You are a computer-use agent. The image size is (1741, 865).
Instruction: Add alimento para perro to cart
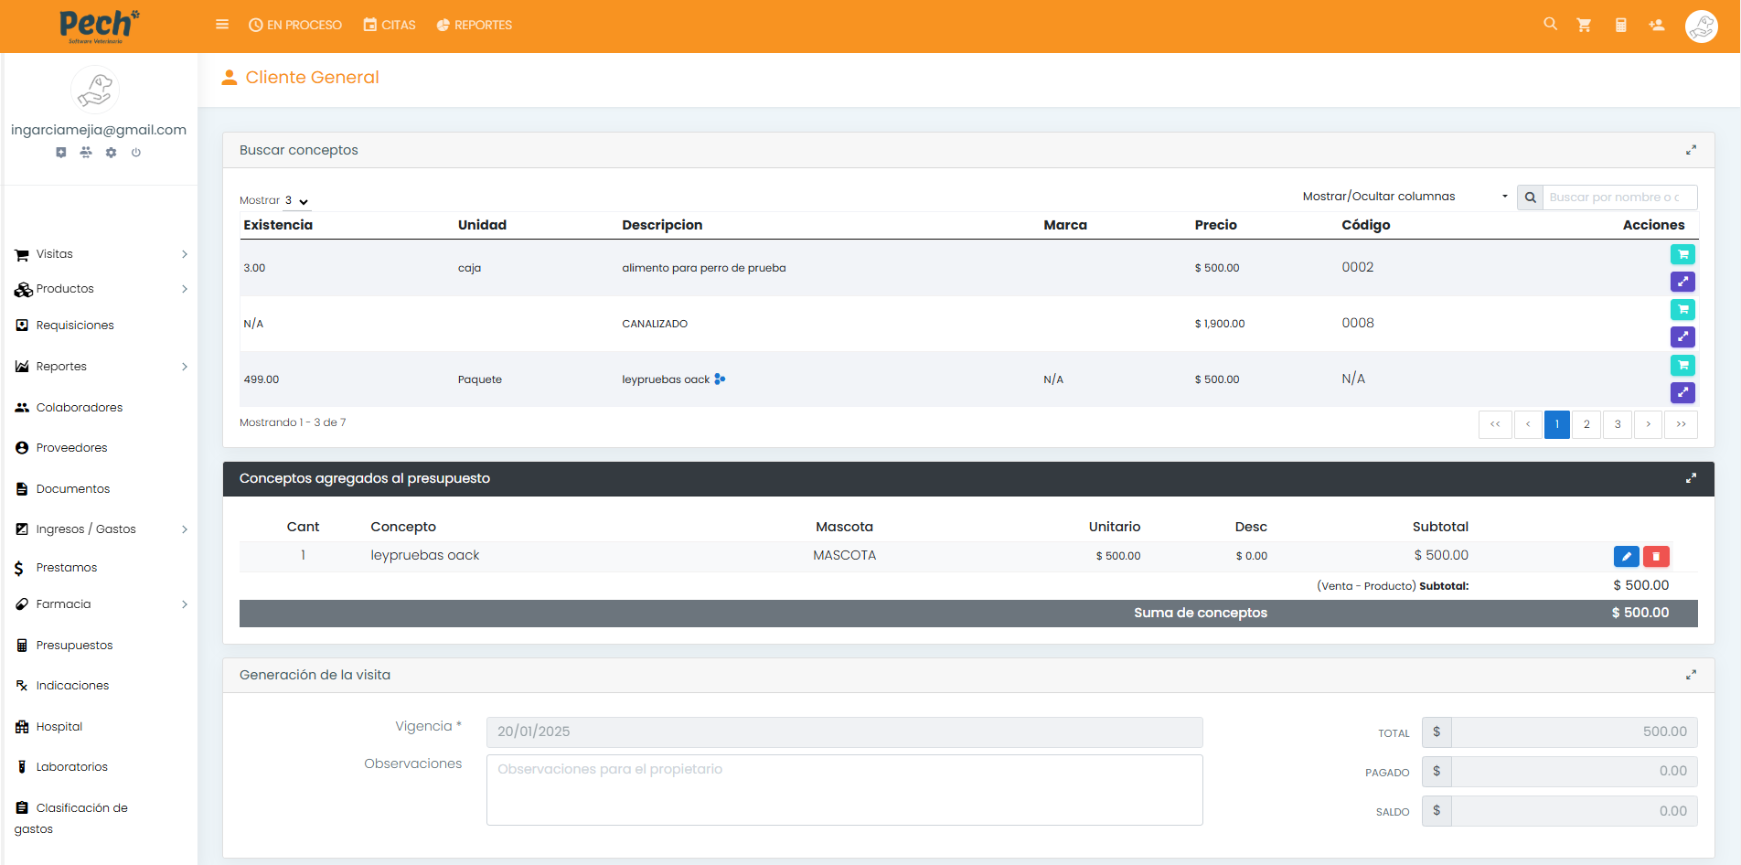1682,254
